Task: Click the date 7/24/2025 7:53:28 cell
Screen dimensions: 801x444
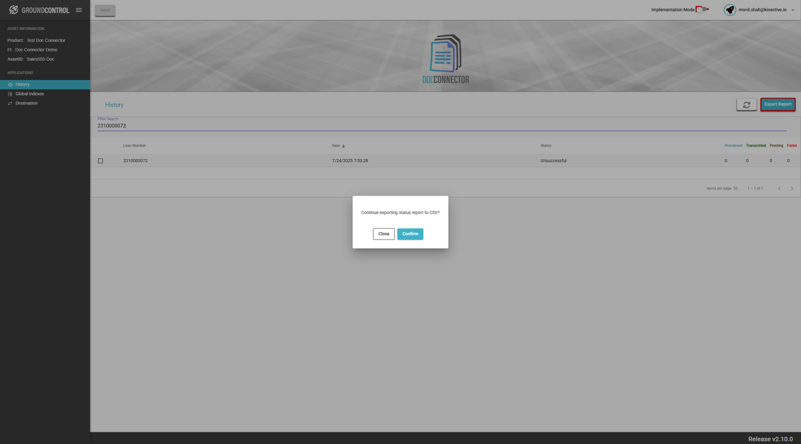Action: point(350,161)
